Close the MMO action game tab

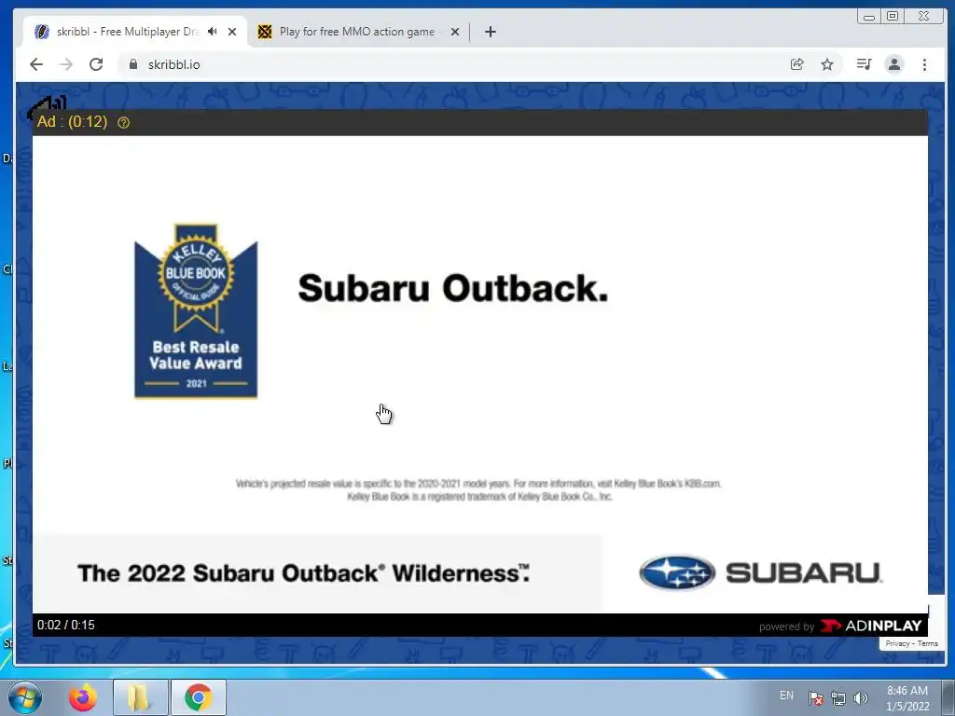click(x=454, y=32)
